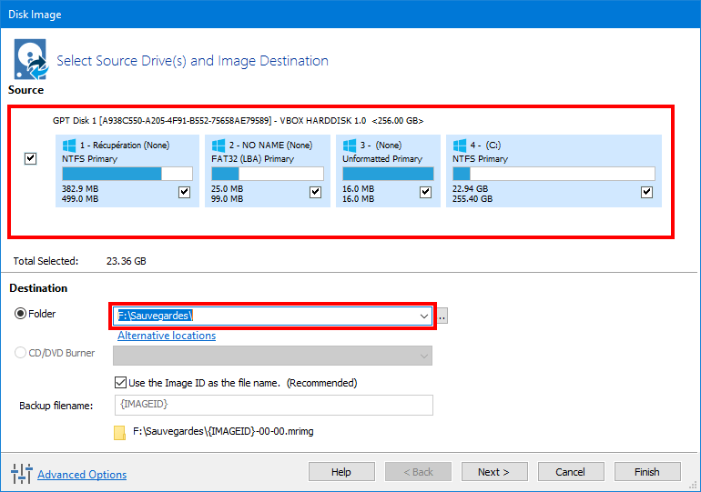Click usage bar of NO NAME partition
The image size is (701, 492).
(268, 174)
